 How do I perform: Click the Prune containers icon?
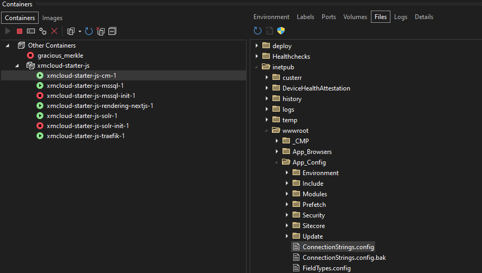[x=101, y=31]
